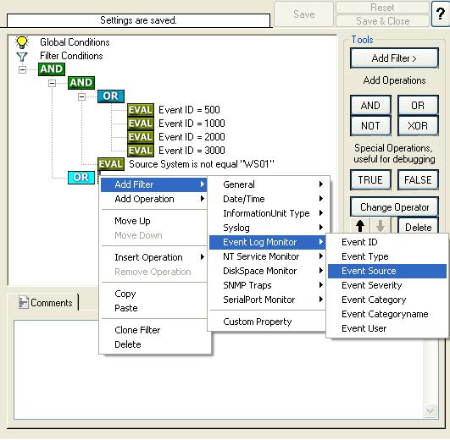Select the EVAL node for Event ID = 500
This screenshot has height=440, width=450.
tap(141, 110)
